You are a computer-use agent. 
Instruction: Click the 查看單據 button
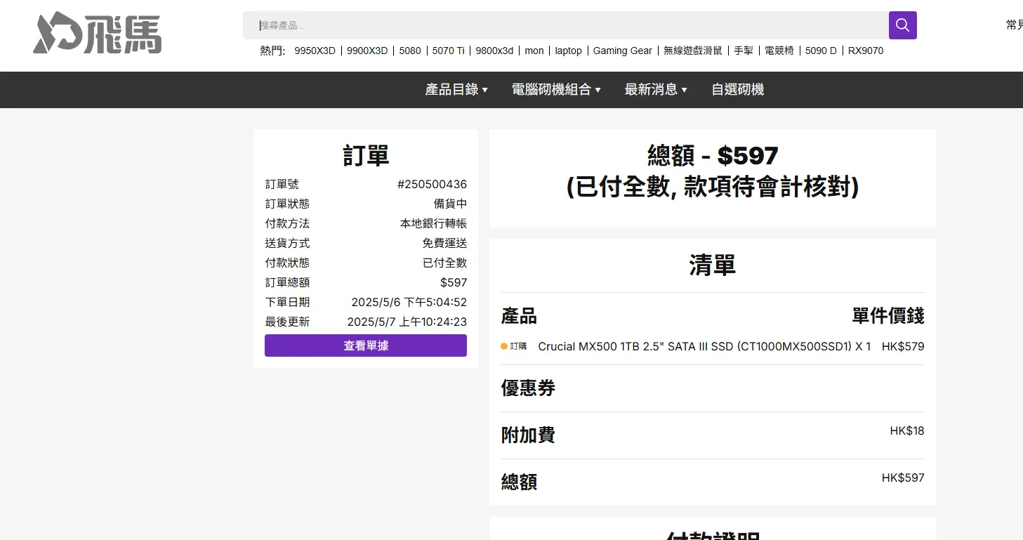pyautogui.click(x=366, y=345)
